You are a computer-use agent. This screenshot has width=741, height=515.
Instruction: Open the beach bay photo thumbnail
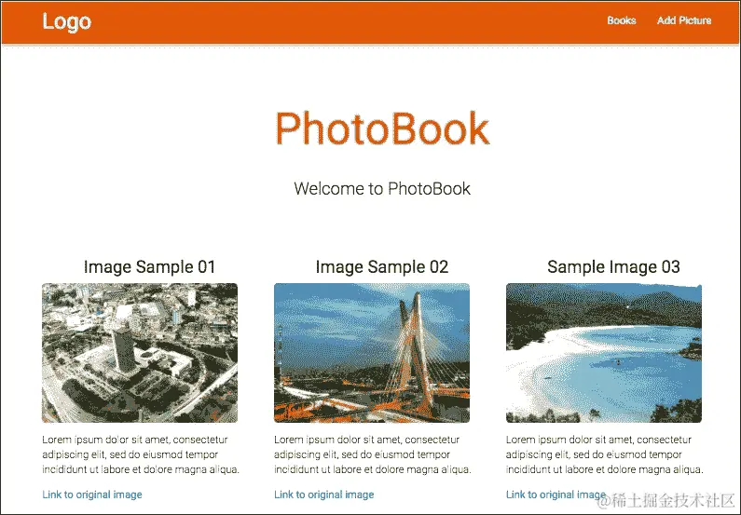pyautogui.click(x=603, y=353)
